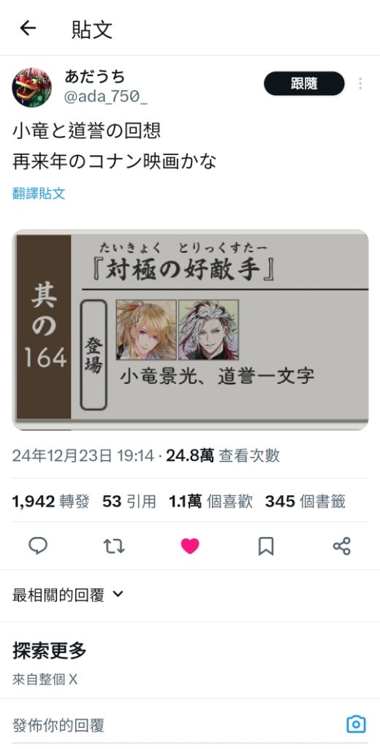
Task: Open the @ada_750_ handle
Action: click(x=105, y=97)
